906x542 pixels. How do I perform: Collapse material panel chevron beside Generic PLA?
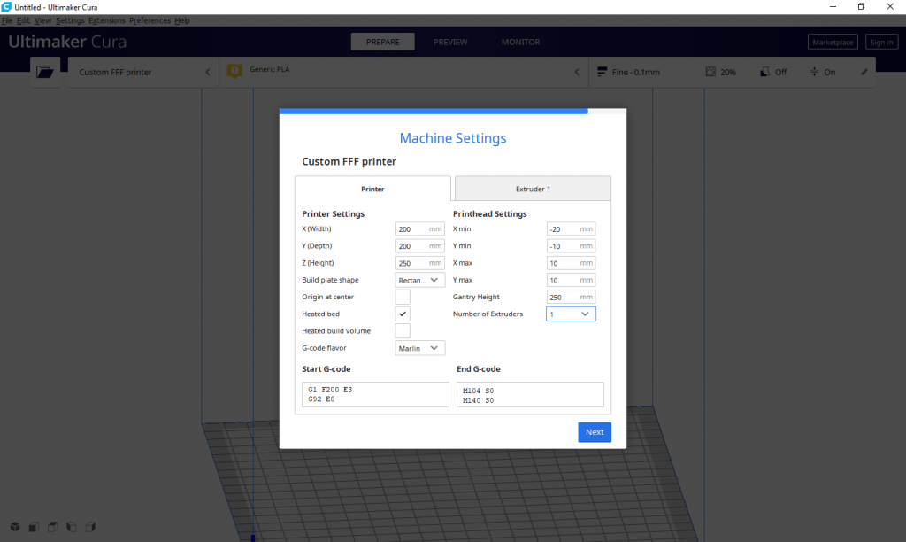[577, 73]
